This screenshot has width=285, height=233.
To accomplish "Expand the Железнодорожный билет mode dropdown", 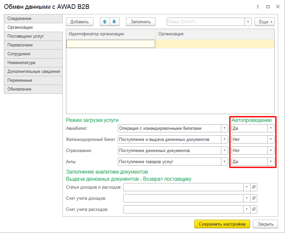I will 224,139.
